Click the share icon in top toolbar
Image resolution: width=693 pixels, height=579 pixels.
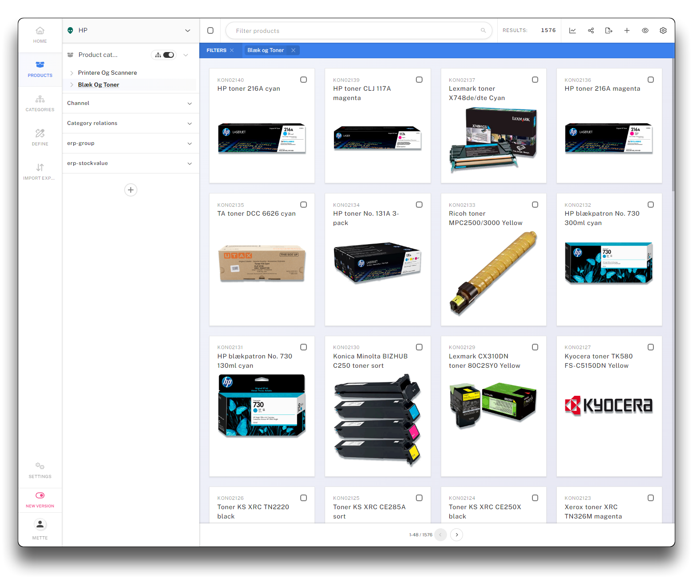(591, 31)
